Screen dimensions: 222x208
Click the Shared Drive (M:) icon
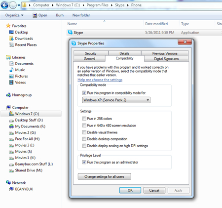point(11,171)
